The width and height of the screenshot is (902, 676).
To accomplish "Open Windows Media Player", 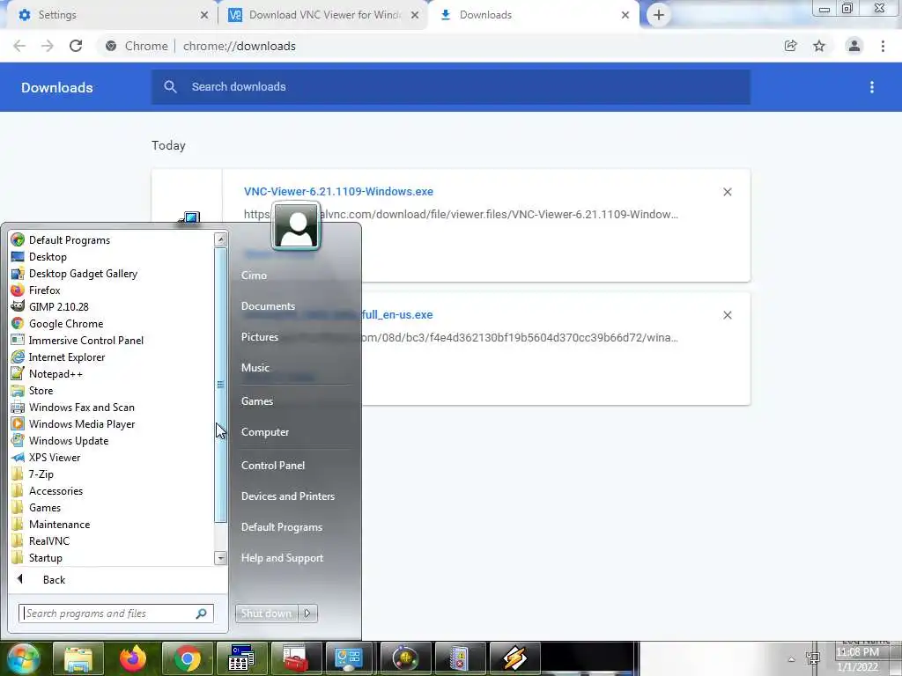I will (82, 423).
